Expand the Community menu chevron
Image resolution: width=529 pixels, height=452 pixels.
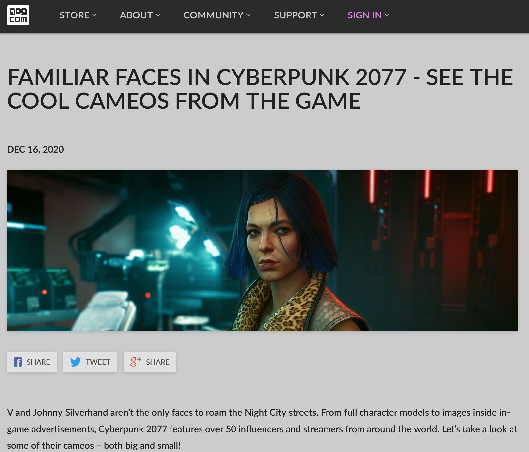(x=248, y=15)
